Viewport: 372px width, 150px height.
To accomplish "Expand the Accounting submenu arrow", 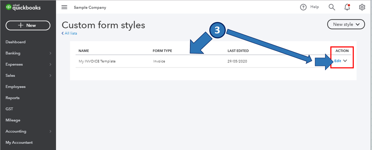I will click(x=50, y=131).
